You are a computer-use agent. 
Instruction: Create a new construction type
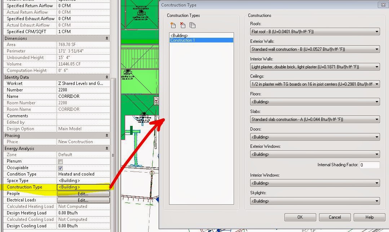tap(173, 25)
